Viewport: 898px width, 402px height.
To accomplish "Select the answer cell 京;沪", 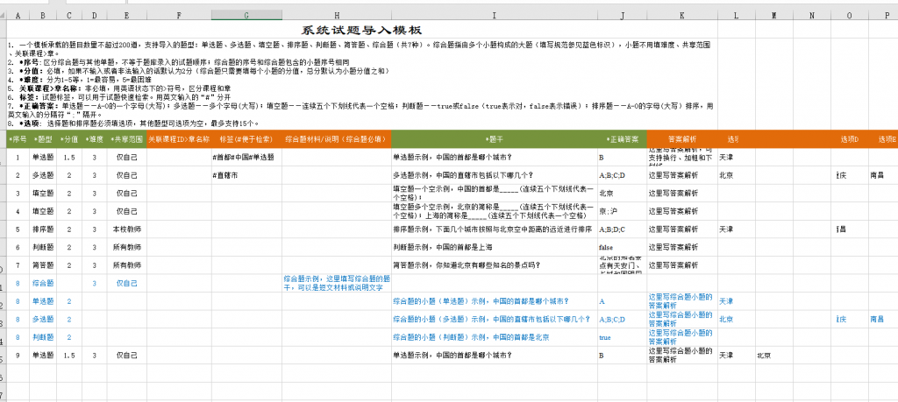I will click(622, 211).
